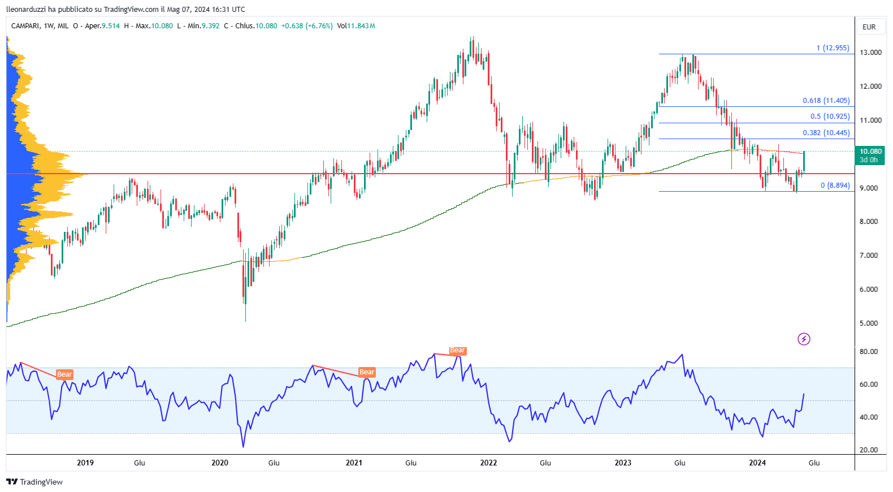The image size is (893, 492).
Task: Select the Fibonacci 1 (12.955) level label
Action: click(833, 48)
